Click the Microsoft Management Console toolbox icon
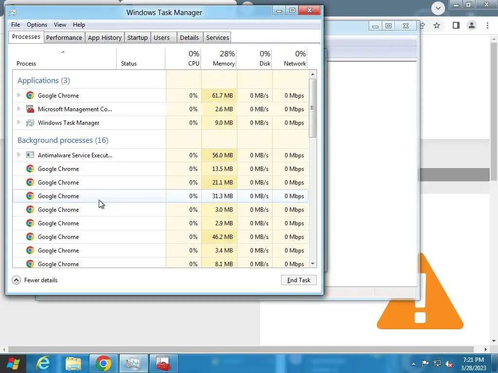Image resolution: width=498 pixels, height=373 pixels. [x=30, y=109]
